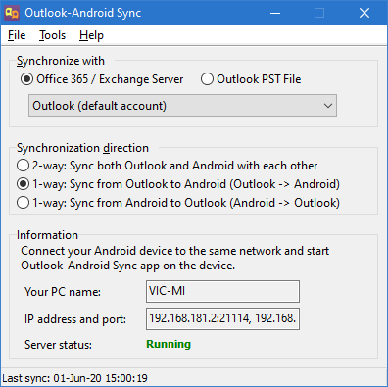
Task: Choose 2-way sync between Outlook and Android
Action: [167, 166]
